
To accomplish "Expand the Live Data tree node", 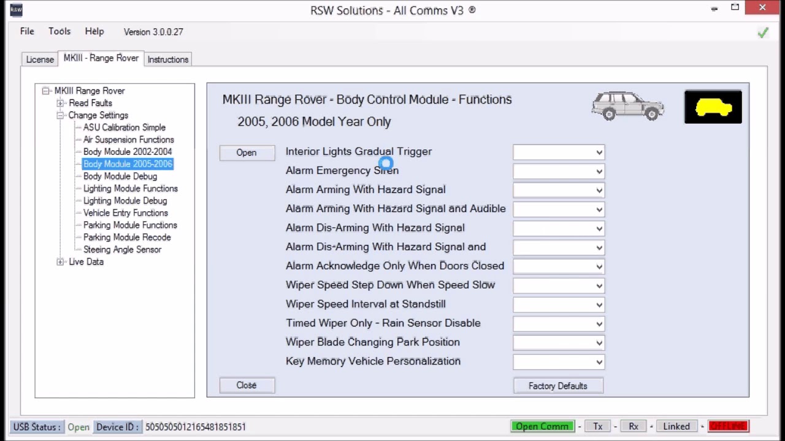I will tap(60, 262).
